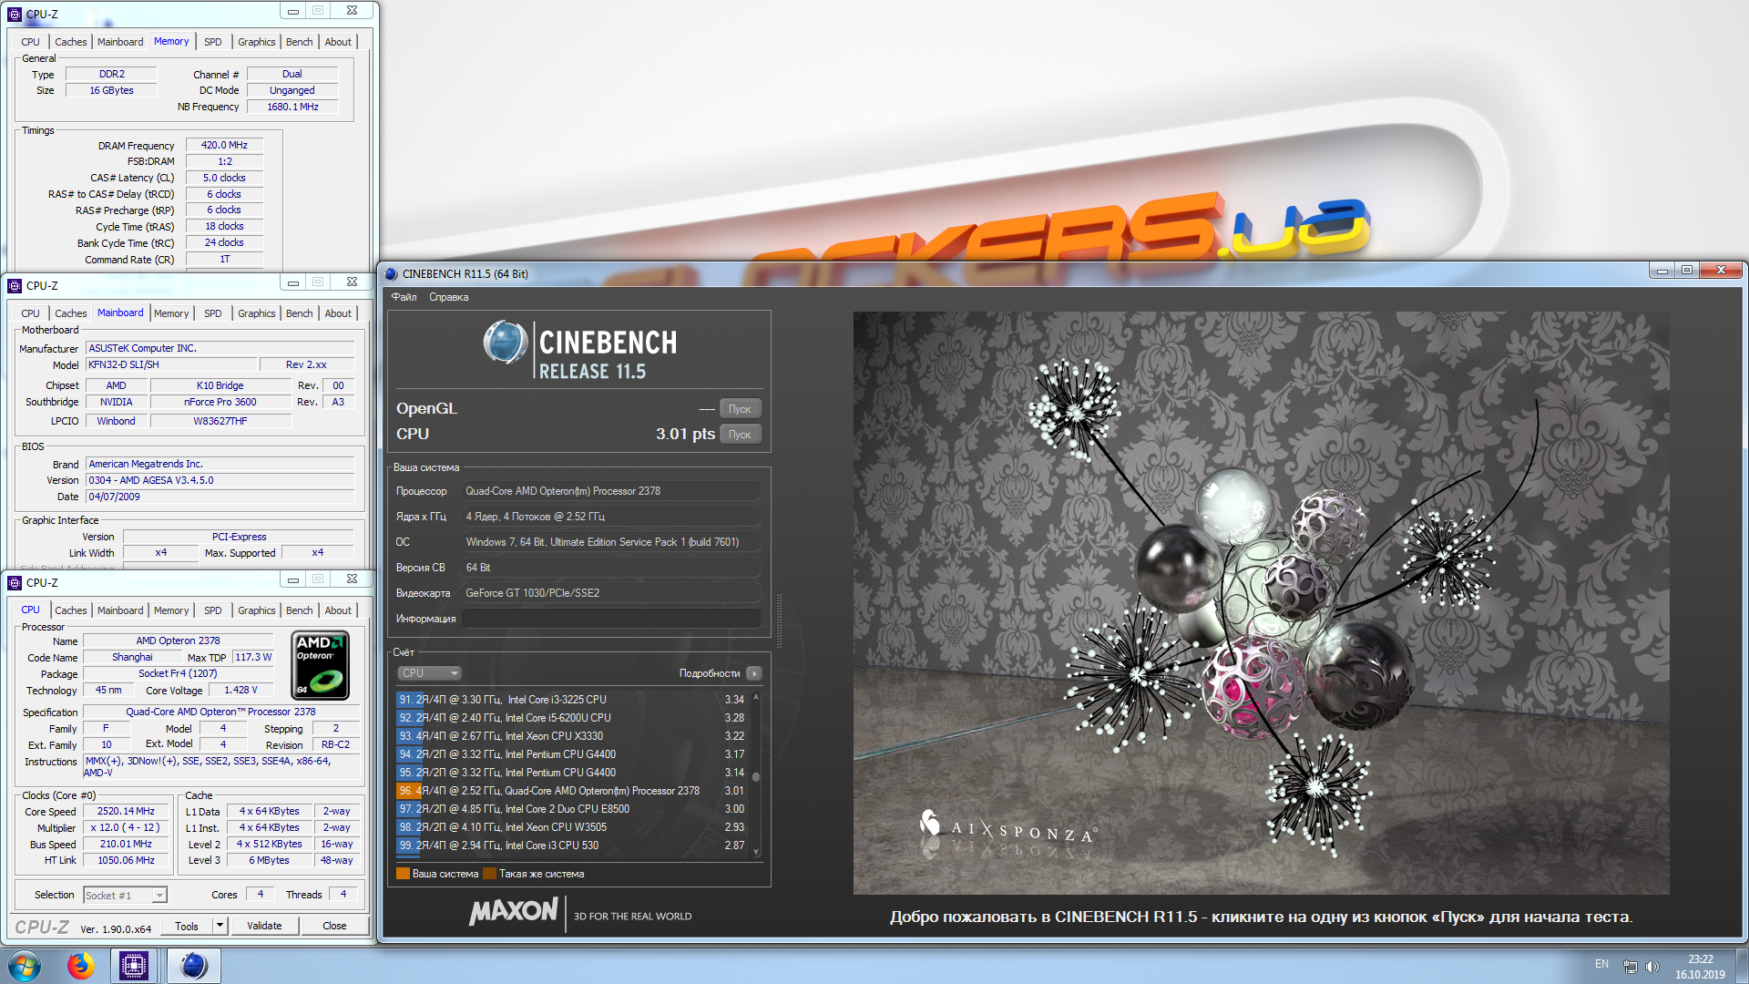Switch to CPU-Z taskbar icon
The image size is (1749, 984).
click(134, 966)
